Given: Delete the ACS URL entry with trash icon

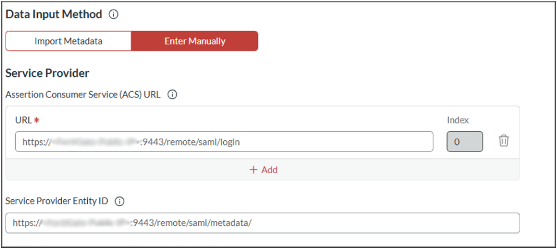Looking at the screenshot, I should [x=503, y=141].
